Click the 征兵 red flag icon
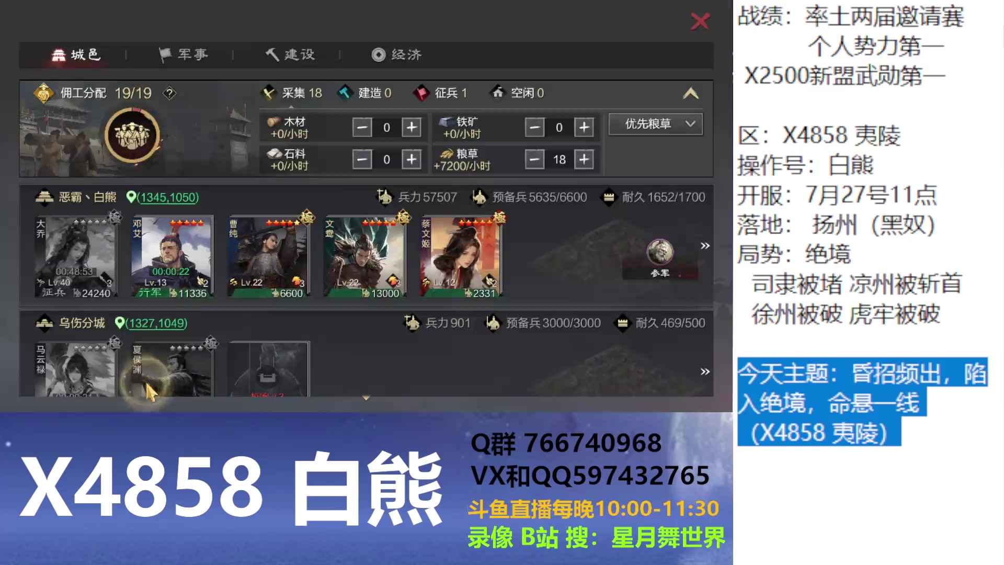 (421, 93)
